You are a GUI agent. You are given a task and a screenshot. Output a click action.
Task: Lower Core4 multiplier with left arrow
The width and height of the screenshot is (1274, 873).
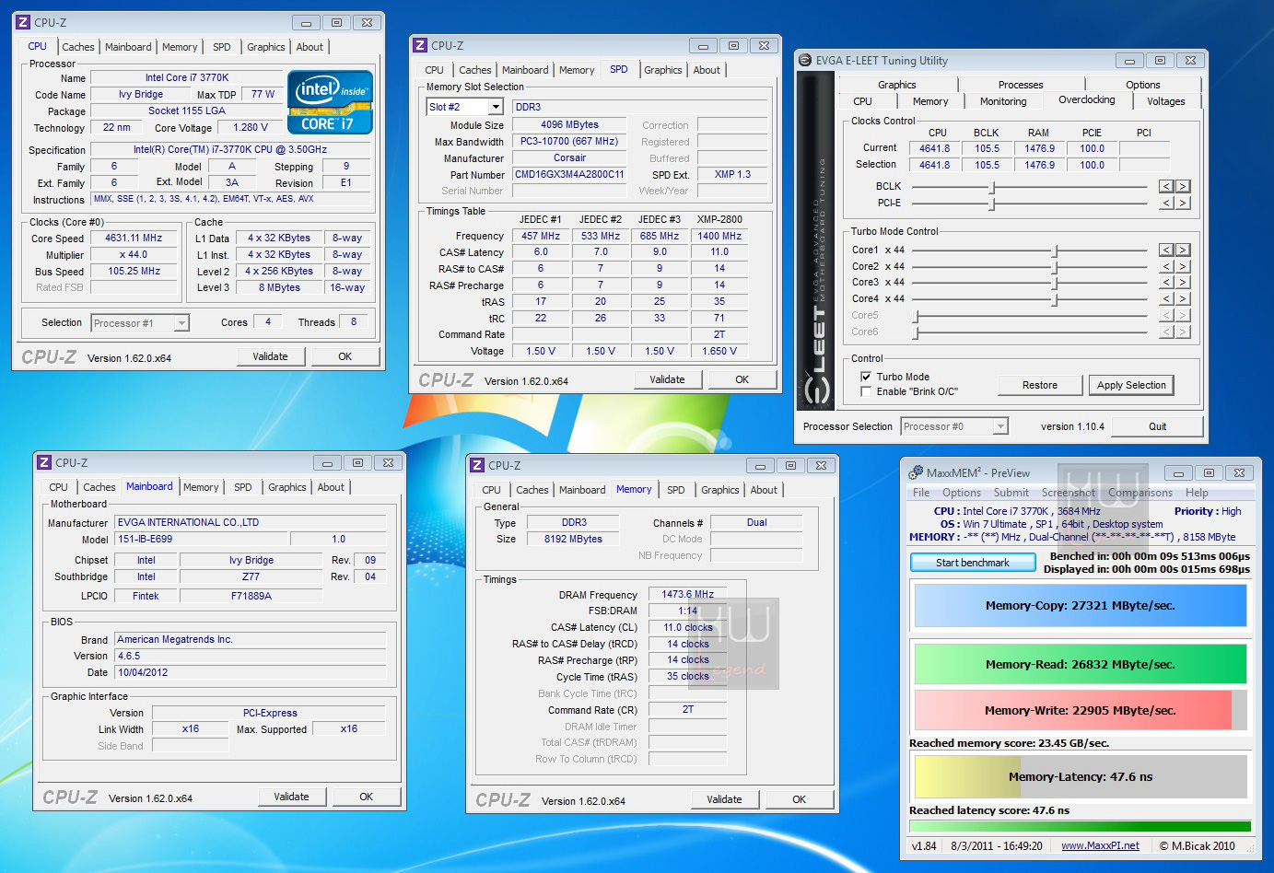click(1166, 299)
